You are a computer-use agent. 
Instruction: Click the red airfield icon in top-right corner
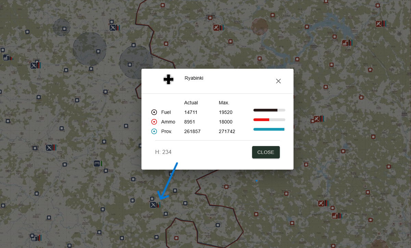[378, 24]
